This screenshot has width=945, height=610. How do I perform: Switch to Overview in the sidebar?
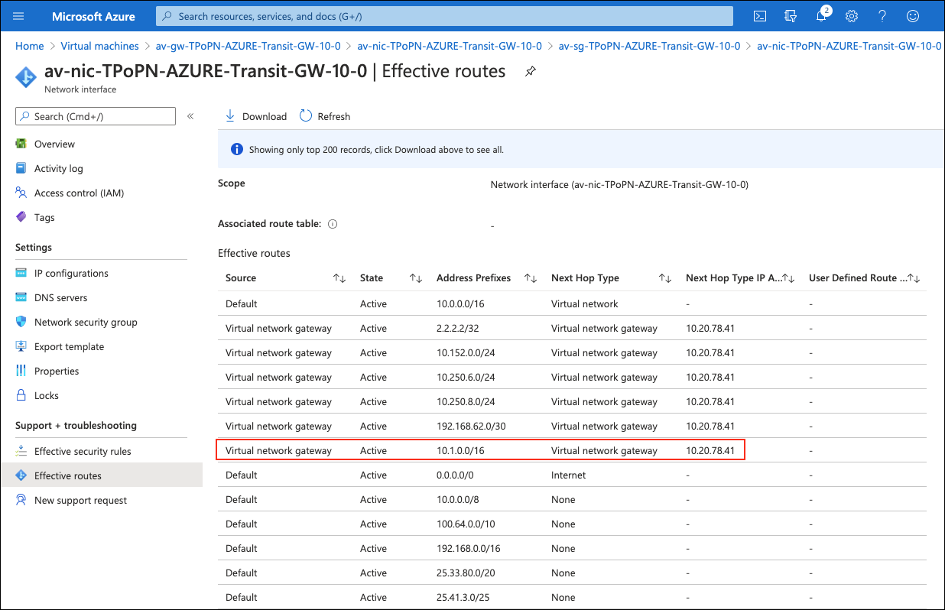(54, 144)
